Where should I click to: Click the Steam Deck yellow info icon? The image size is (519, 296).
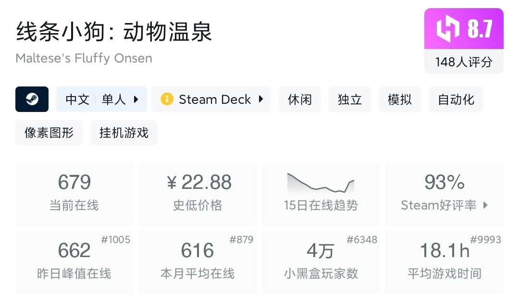pyautogui.click(x=167, y=99)
